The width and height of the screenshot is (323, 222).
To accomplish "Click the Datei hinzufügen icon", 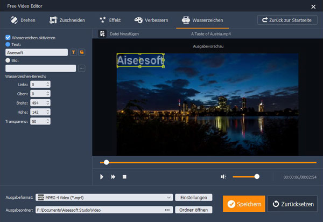I will [x=102, y=33].
